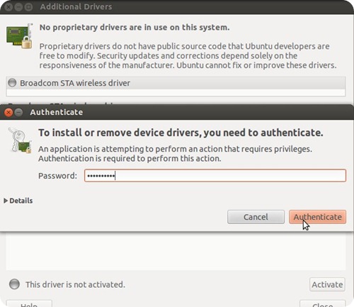Cancel the authentication dialog
This screenshot has width=354, height=307.
pyautogui.click(x=256, y=217)
